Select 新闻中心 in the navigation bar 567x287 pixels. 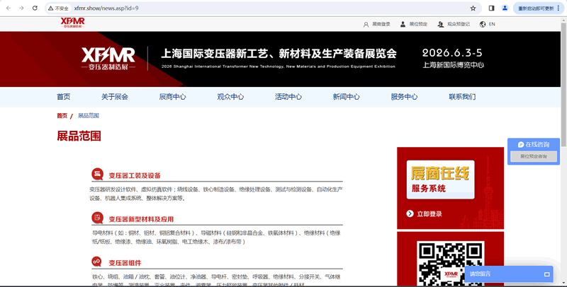346,97
